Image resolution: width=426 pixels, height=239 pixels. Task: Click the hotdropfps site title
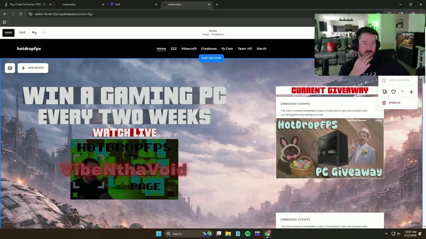point(29,49)
